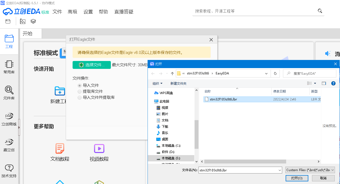Click the import file toolbar icon

coord(22,21)
